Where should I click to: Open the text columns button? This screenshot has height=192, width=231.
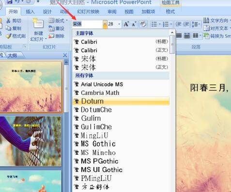click(197, 35)
